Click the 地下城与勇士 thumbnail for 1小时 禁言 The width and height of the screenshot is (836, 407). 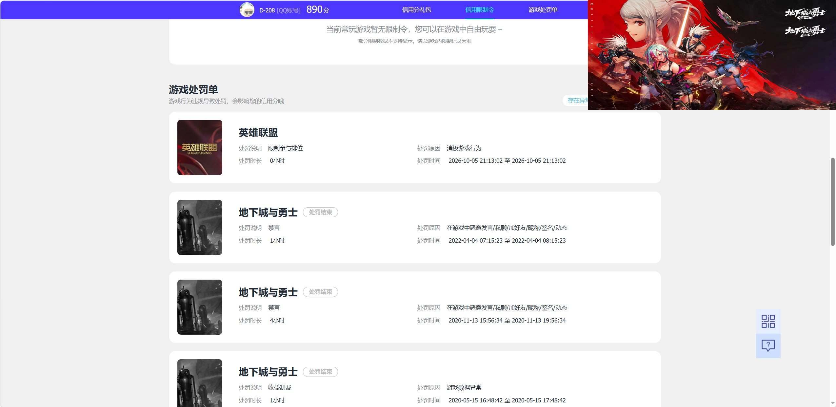click(200, 227)
